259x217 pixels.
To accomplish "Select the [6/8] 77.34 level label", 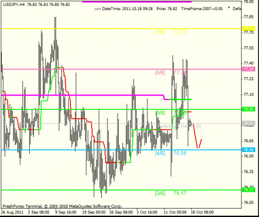I will [x=171, y=72].
